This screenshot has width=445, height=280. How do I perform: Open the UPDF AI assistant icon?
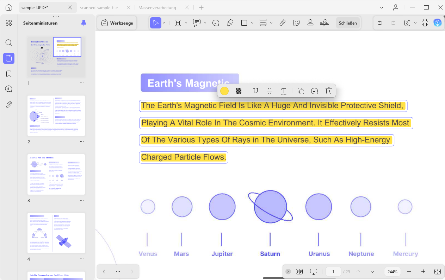pyautogui.click(x=438, y=23)
